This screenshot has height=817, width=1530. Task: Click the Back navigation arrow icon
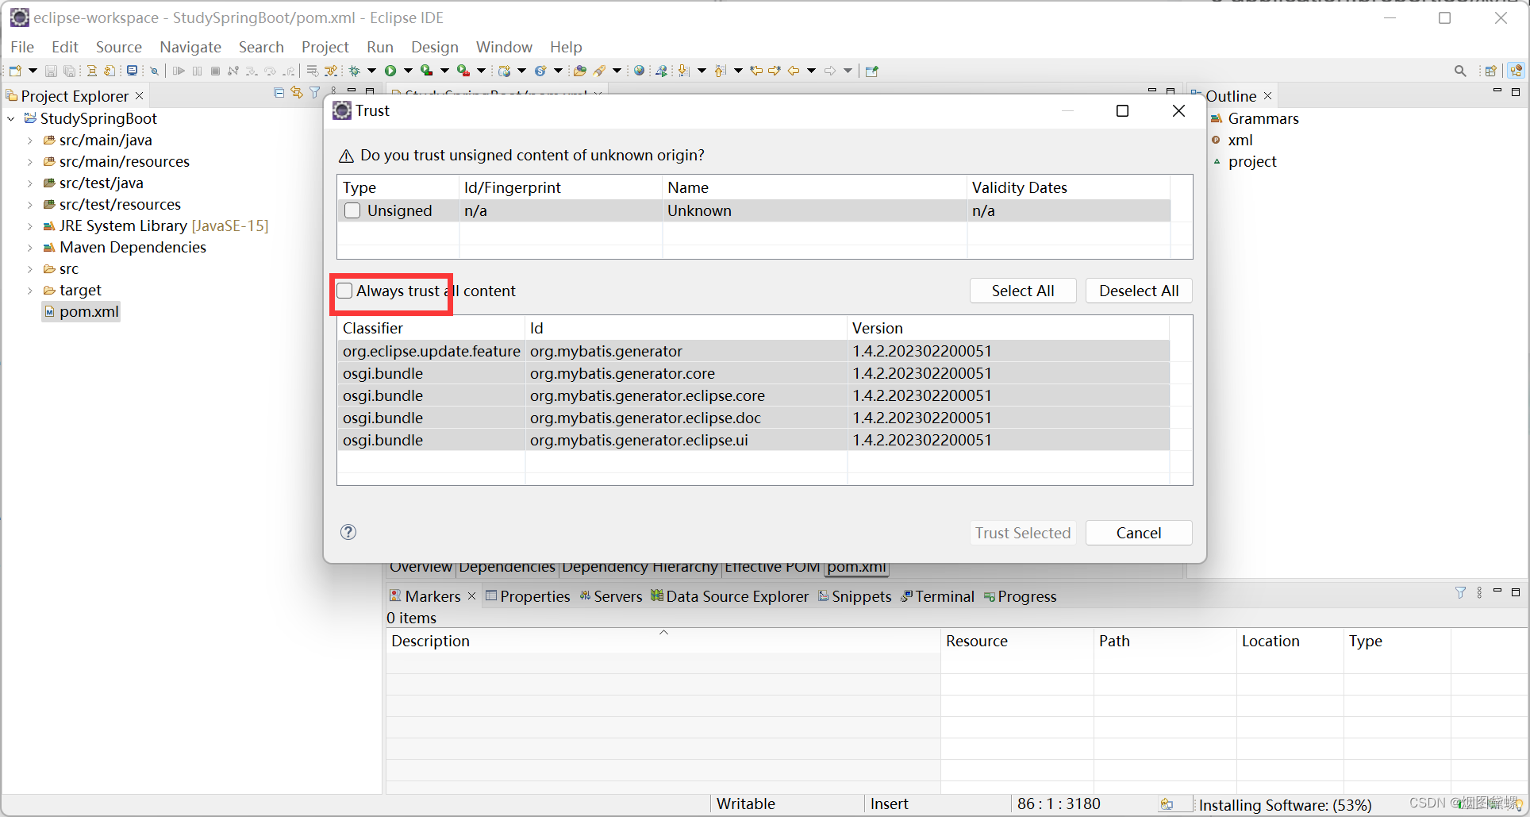point(794,71)
